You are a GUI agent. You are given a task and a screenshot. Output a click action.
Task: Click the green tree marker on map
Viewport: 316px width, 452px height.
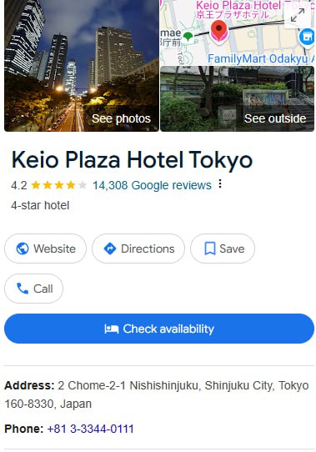coord(188,38)
